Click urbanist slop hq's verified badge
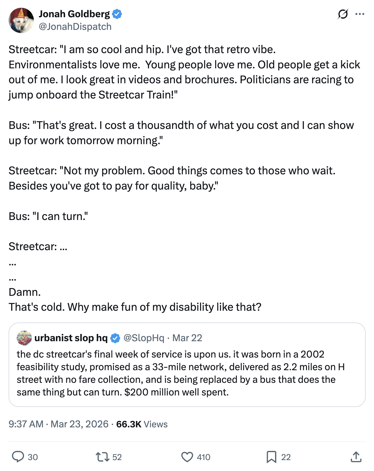This screenshot has width=374, height=471. [x=115, y=338]
